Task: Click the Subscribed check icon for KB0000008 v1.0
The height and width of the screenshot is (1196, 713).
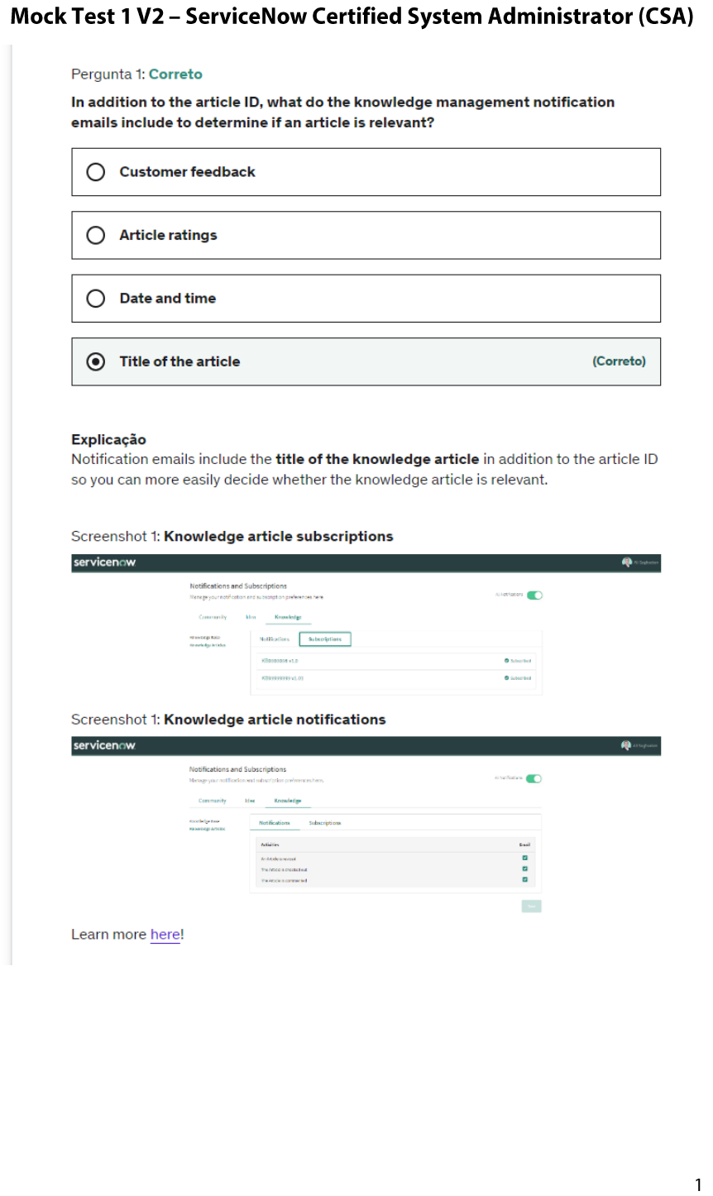Action: [506, 661]
